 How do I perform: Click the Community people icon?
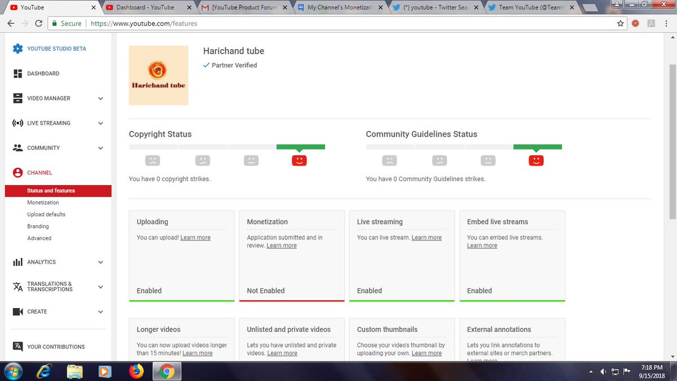click(x=17, y=148)
